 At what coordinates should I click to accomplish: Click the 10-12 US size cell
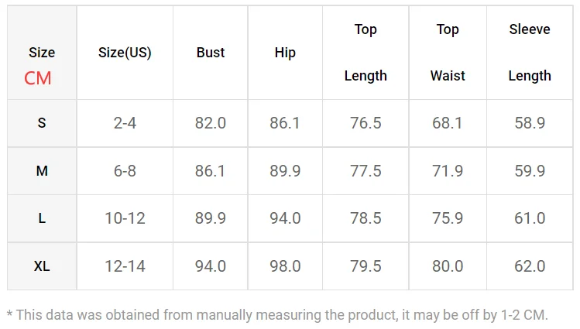[x=125, y=218]
